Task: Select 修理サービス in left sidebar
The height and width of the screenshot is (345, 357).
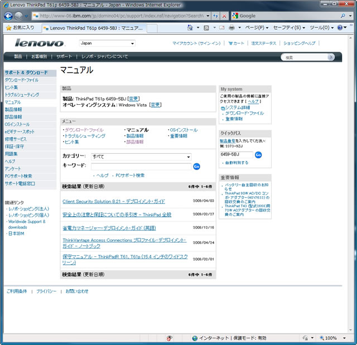Action: (16, 139)
